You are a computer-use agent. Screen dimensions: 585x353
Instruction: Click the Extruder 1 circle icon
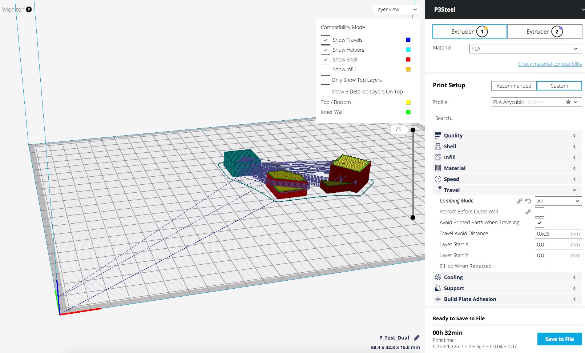tap(482, 32)
